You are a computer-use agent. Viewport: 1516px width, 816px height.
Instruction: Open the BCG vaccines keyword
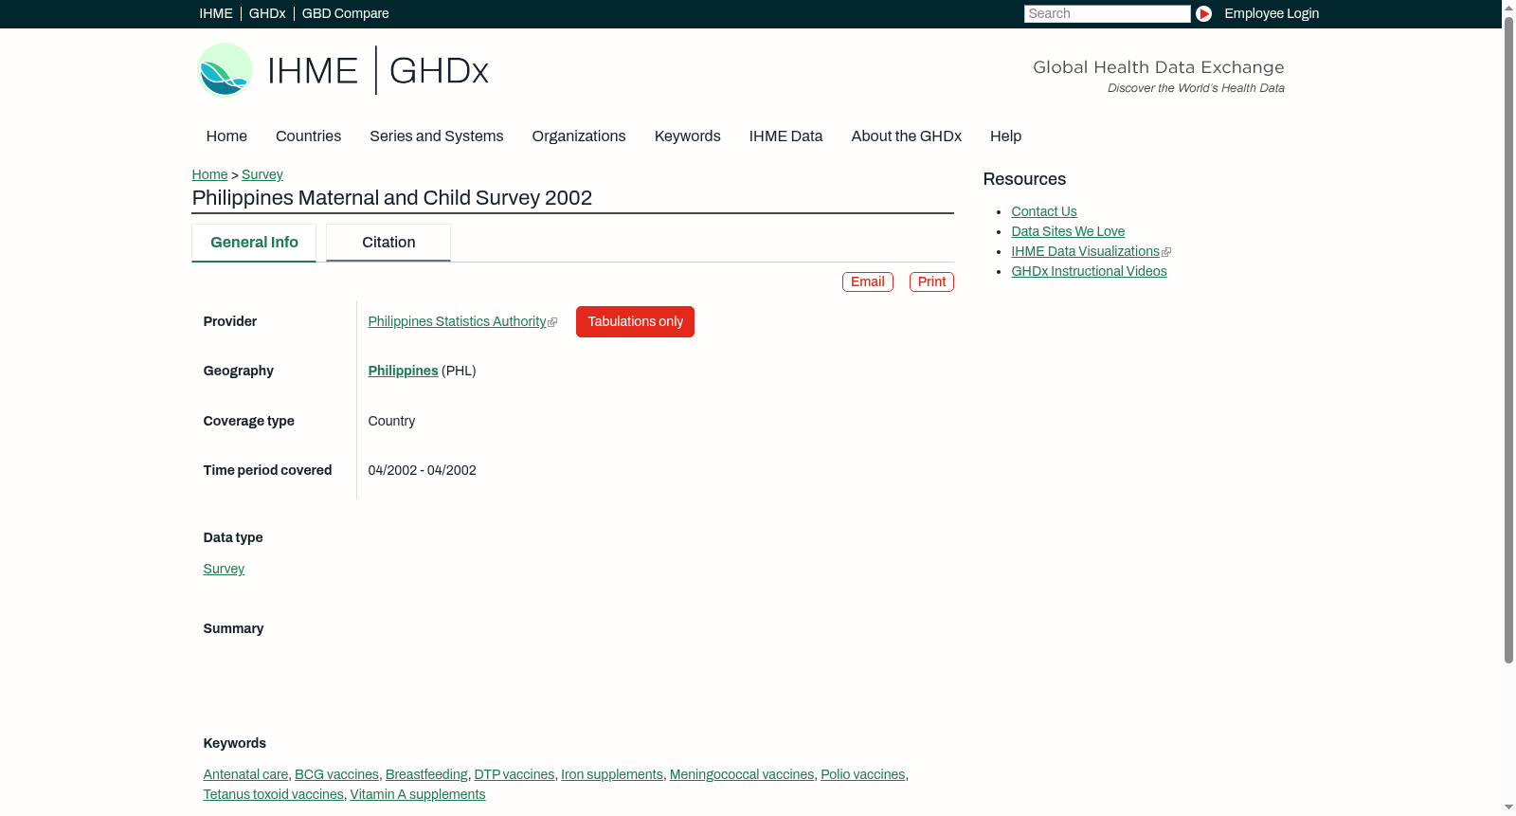coord(336,774)
